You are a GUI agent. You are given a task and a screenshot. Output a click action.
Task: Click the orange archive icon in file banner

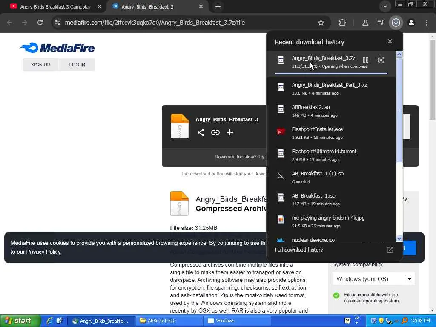(180, 126)
